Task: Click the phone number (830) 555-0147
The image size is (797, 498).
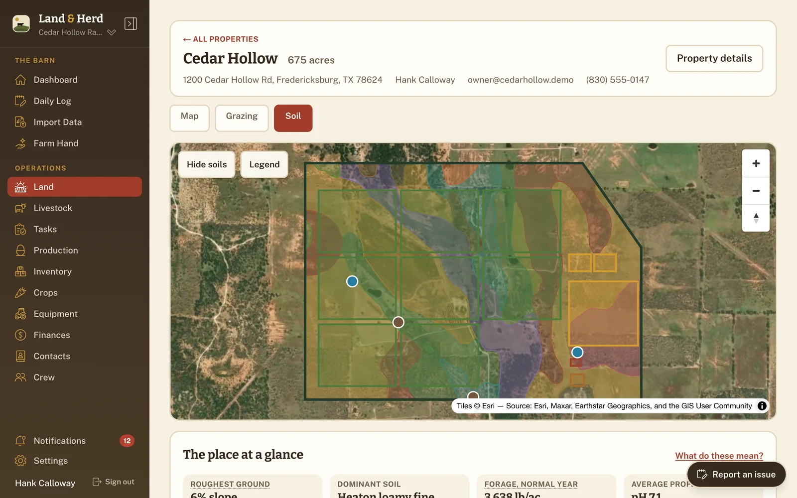Action: 618,80
